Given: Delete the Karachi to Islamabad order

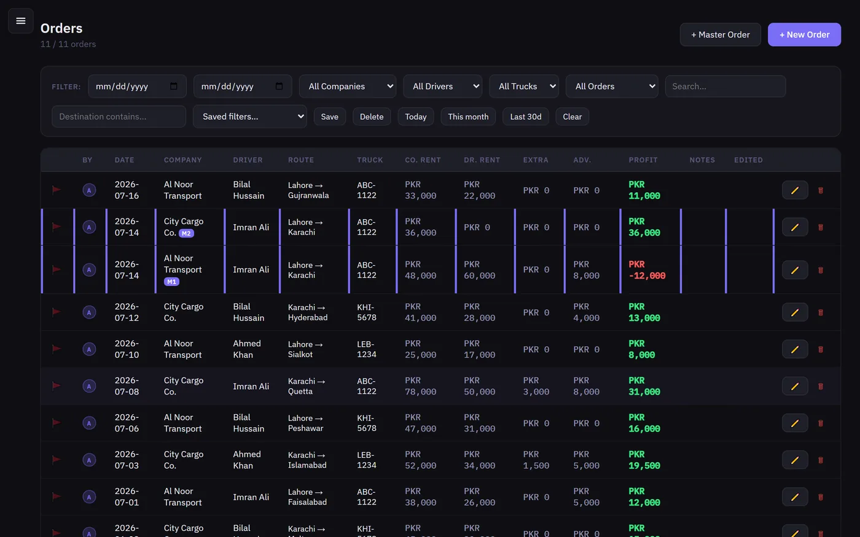Looking at the screenshot, I should [821, 460].
